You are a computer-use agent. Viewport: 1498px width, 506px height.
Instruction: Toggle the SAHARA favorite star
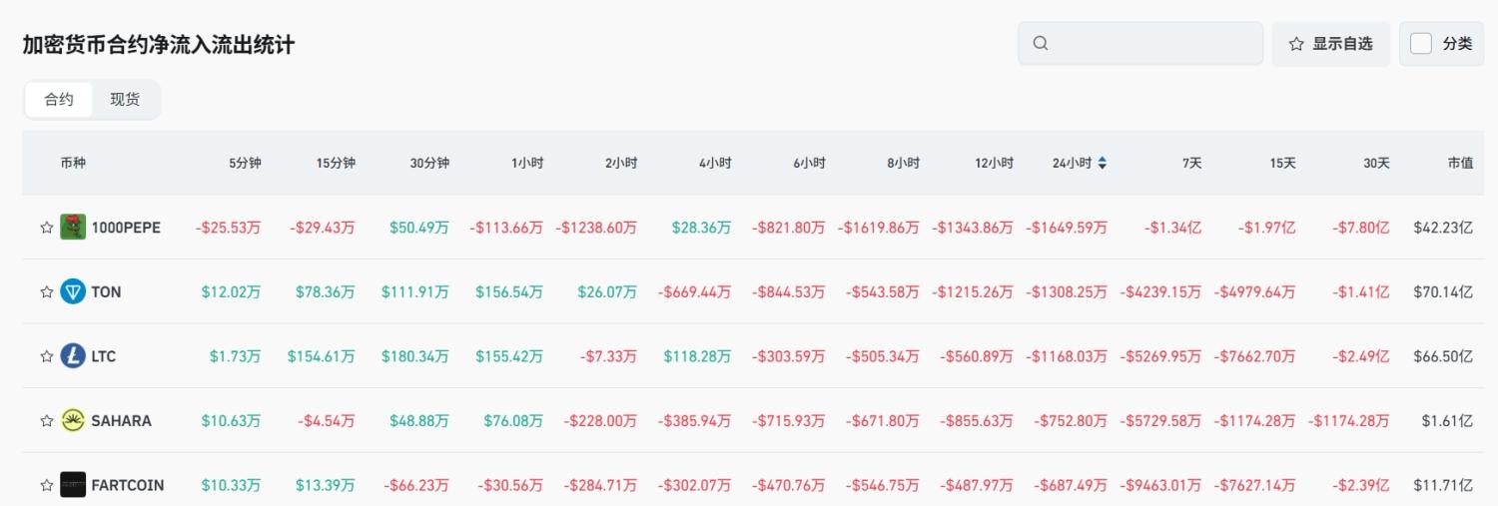click(46, 420)
